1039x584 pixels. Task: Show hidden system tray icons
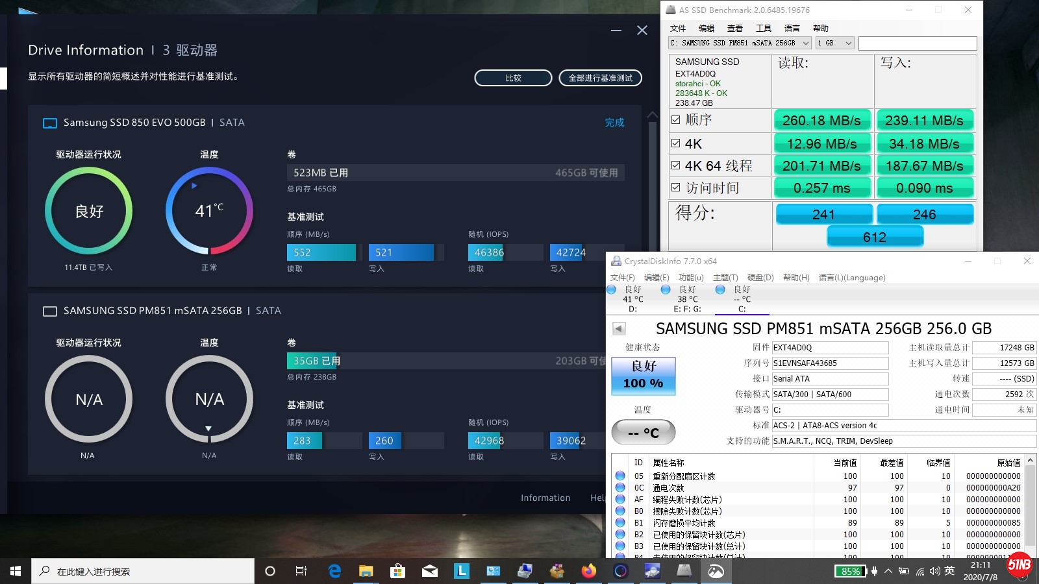tap(889, 571)
